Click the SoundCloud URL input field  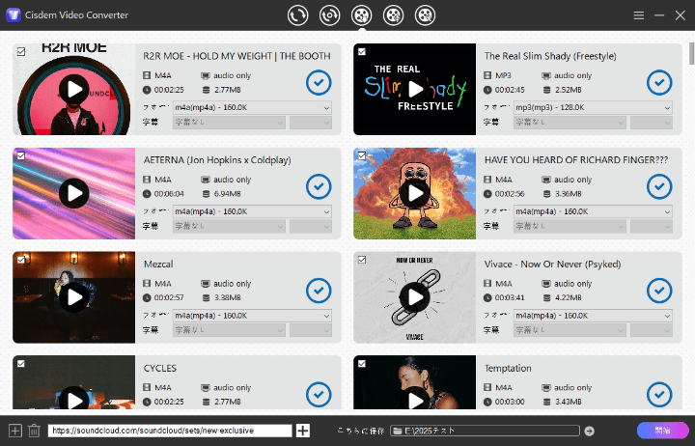(170, 431)
